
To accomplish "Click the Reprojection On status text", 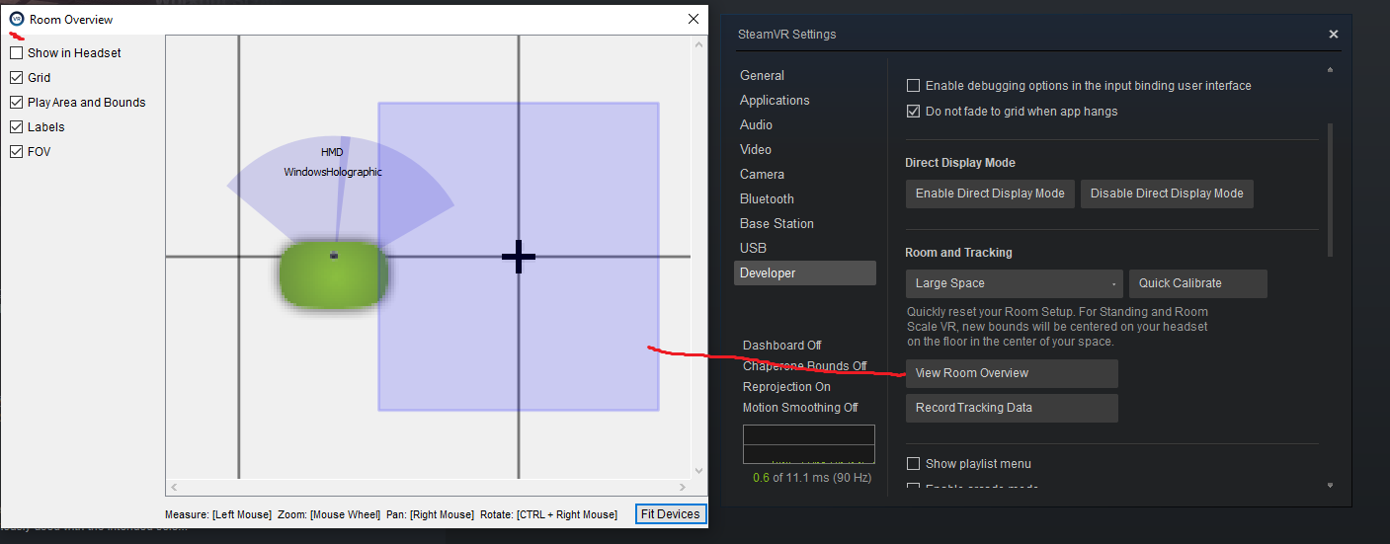I will pos(786,387).
